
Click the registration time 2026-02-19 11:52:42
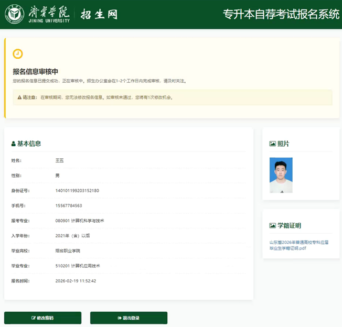pyautogui.click(x=76, y=281)
